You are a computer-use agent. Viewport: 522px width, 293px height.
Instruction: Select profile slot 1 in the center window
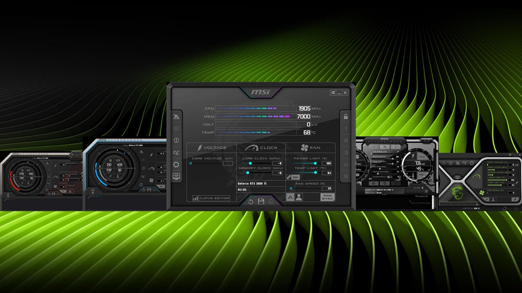[x=346, y=128]
